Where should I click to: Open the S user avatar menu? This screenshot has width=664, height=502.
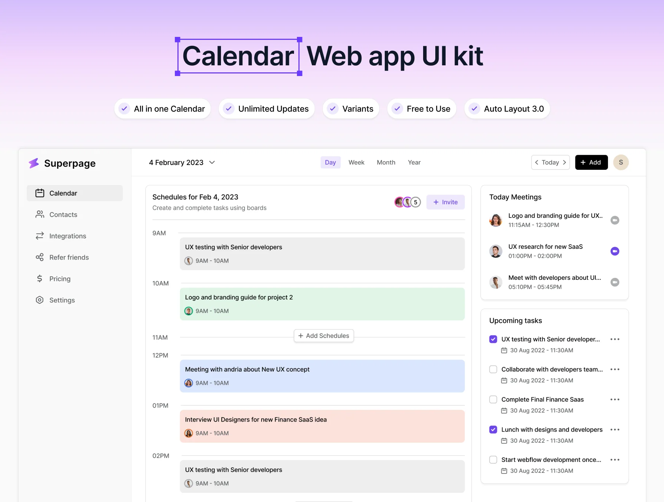[x=621, y=162]
